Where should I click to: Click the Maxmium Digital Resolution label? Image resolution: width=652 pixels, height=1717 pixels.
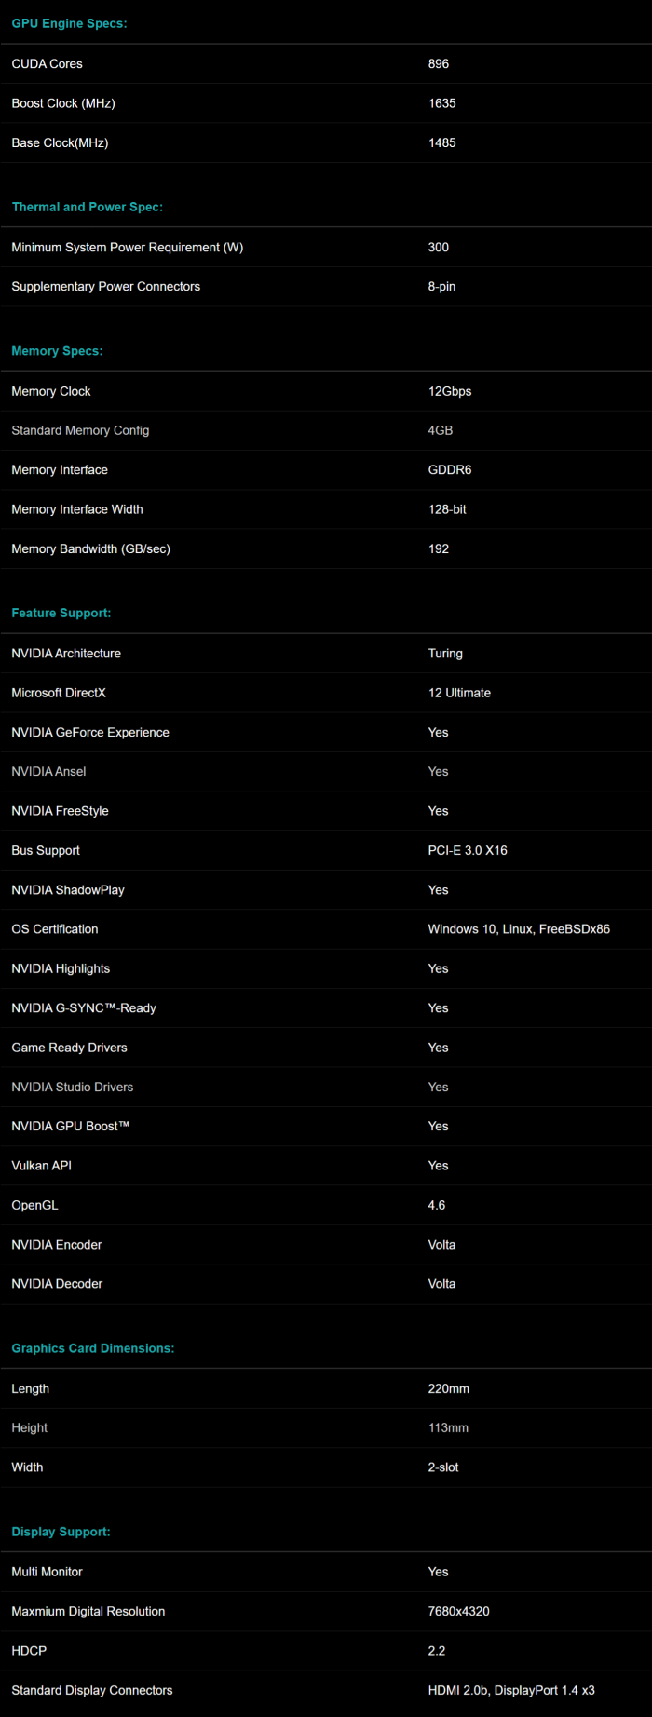pos(88,1611)
